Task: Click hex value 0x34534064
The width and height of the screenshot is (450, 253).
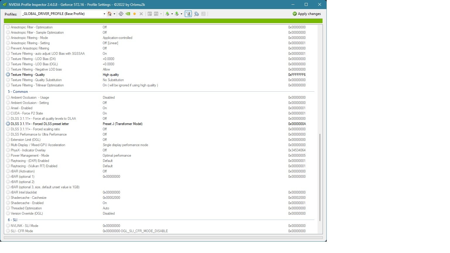Action: (297, 150)
